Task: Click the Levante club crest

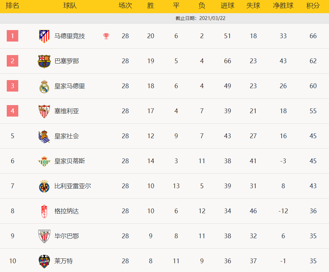Action: coord(44,261)
